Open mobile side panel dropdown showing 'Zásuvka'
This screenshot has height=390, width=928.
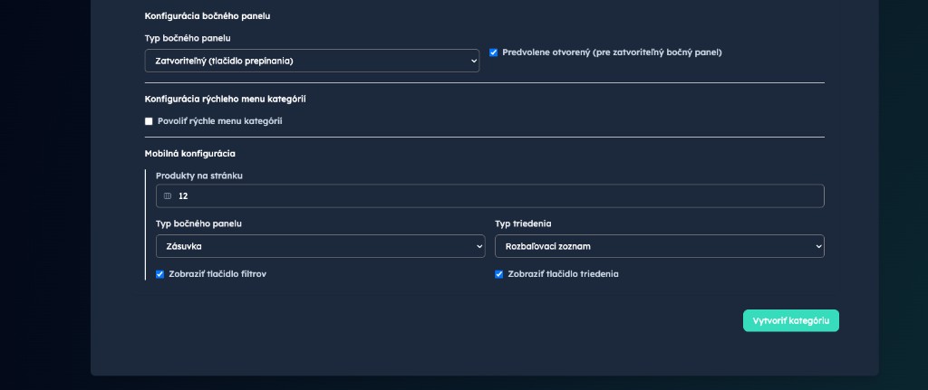320,246
